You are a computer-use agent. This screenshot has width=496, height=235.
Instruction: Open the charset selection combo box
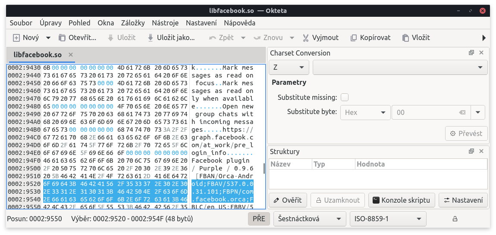tap(400, 67)
